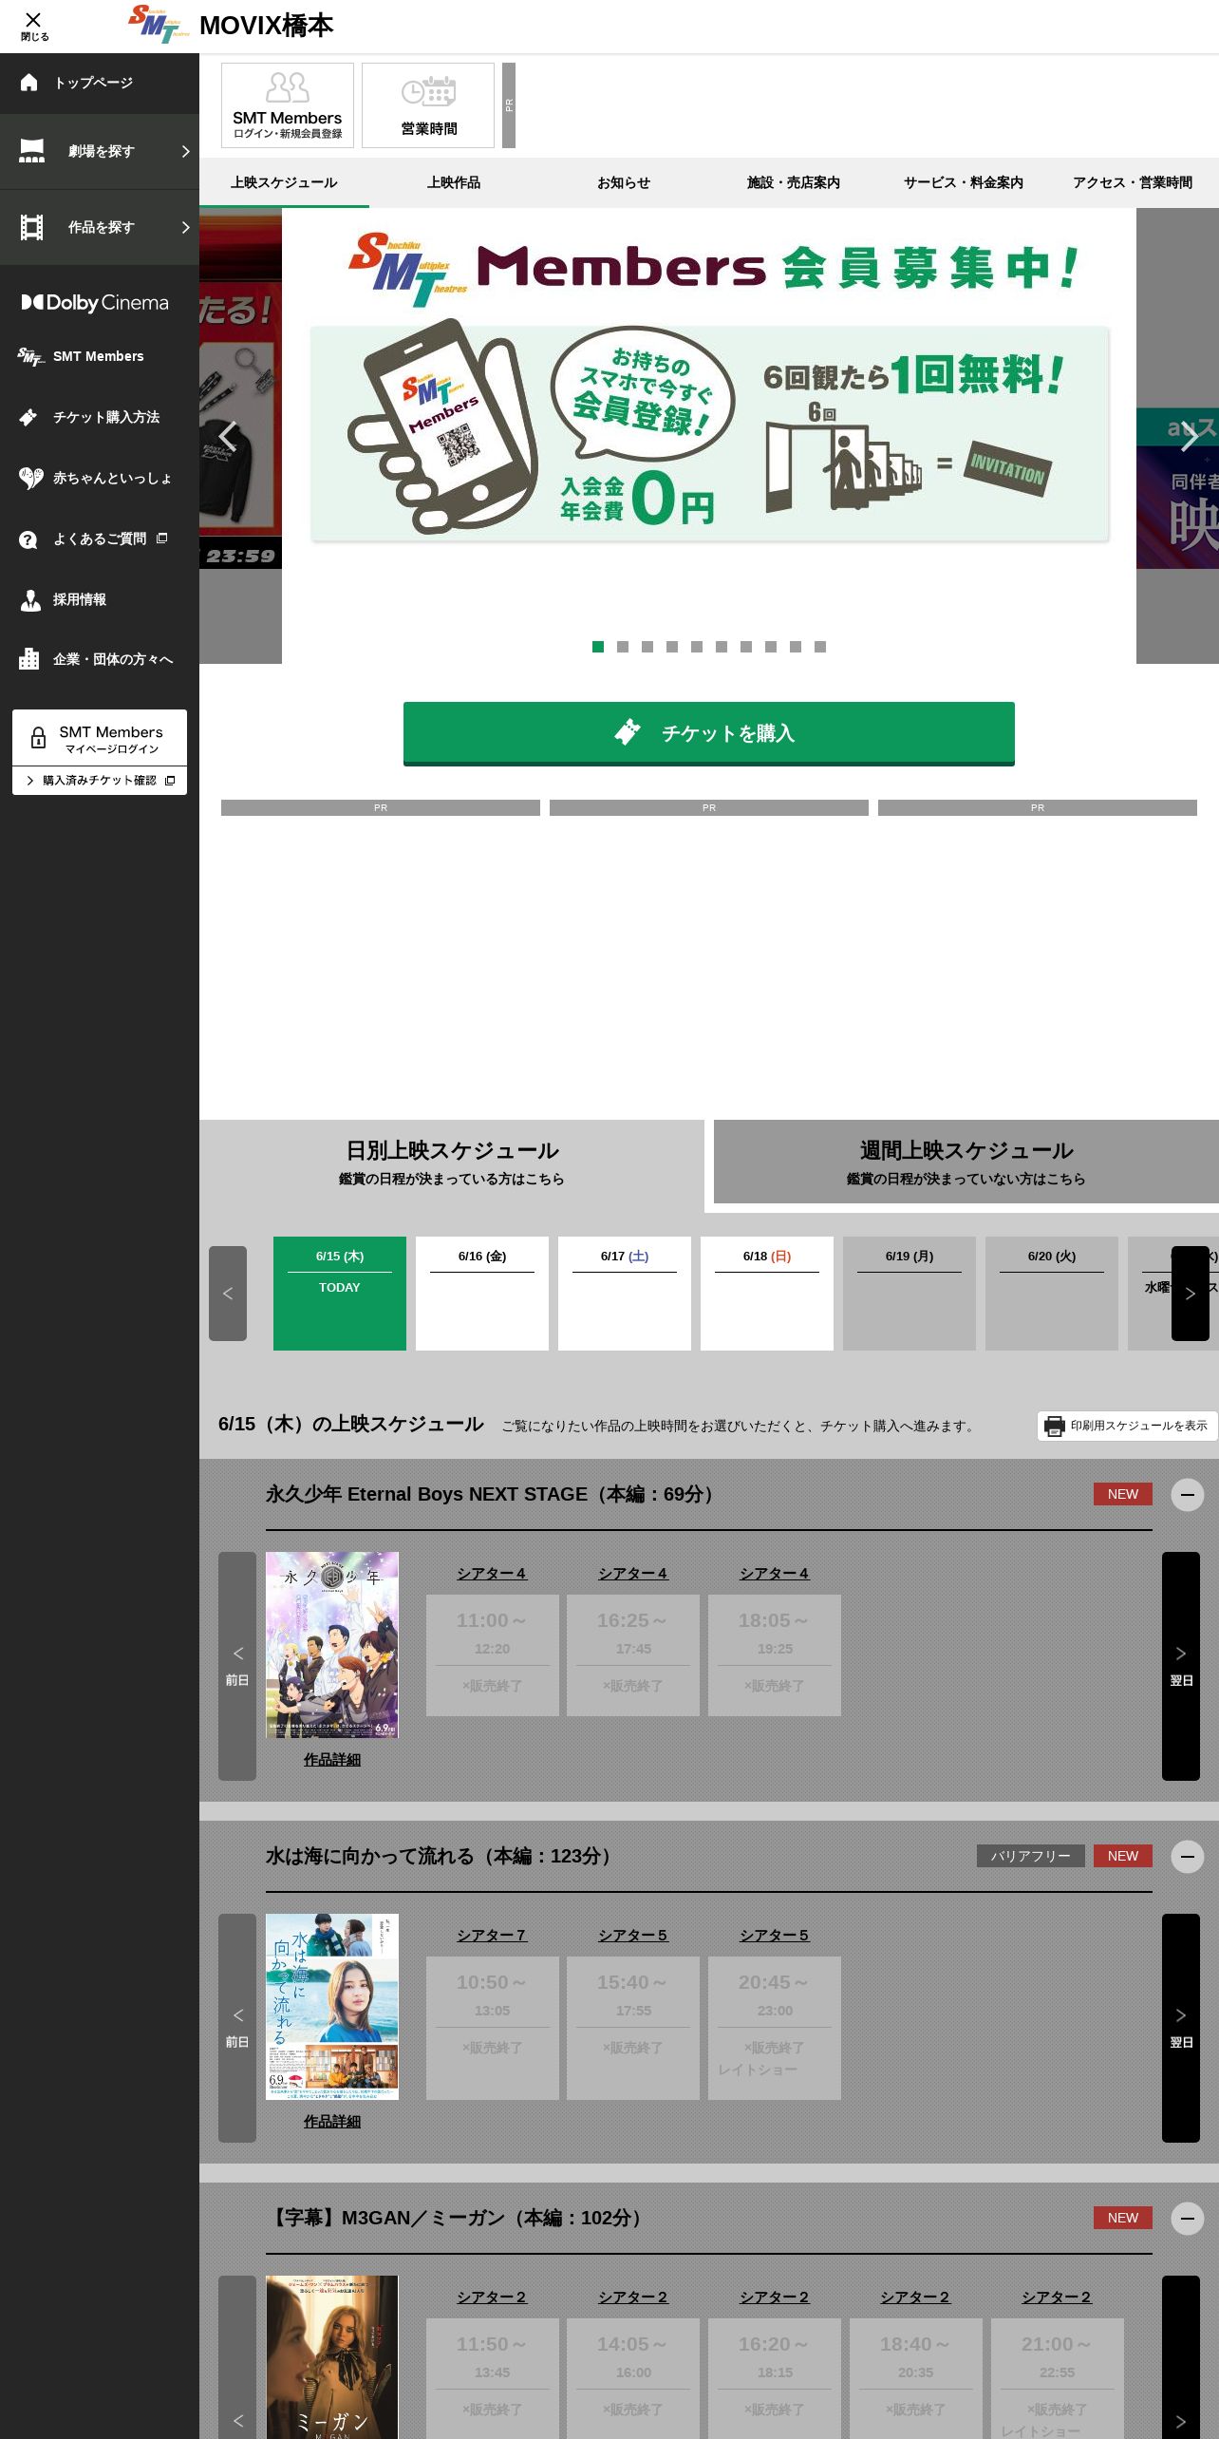Select date 6/15 (木) TODAY

click(340, 1294)
